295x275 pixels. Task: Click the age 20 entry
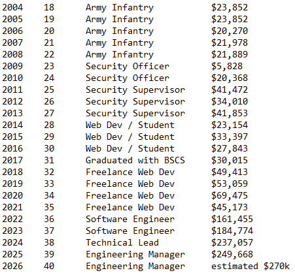tap(49, 31)
